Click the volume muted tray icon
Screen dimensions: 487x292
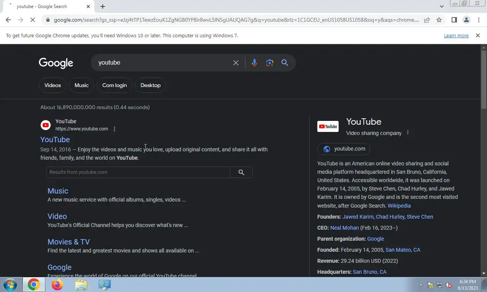tap(449, 285)
